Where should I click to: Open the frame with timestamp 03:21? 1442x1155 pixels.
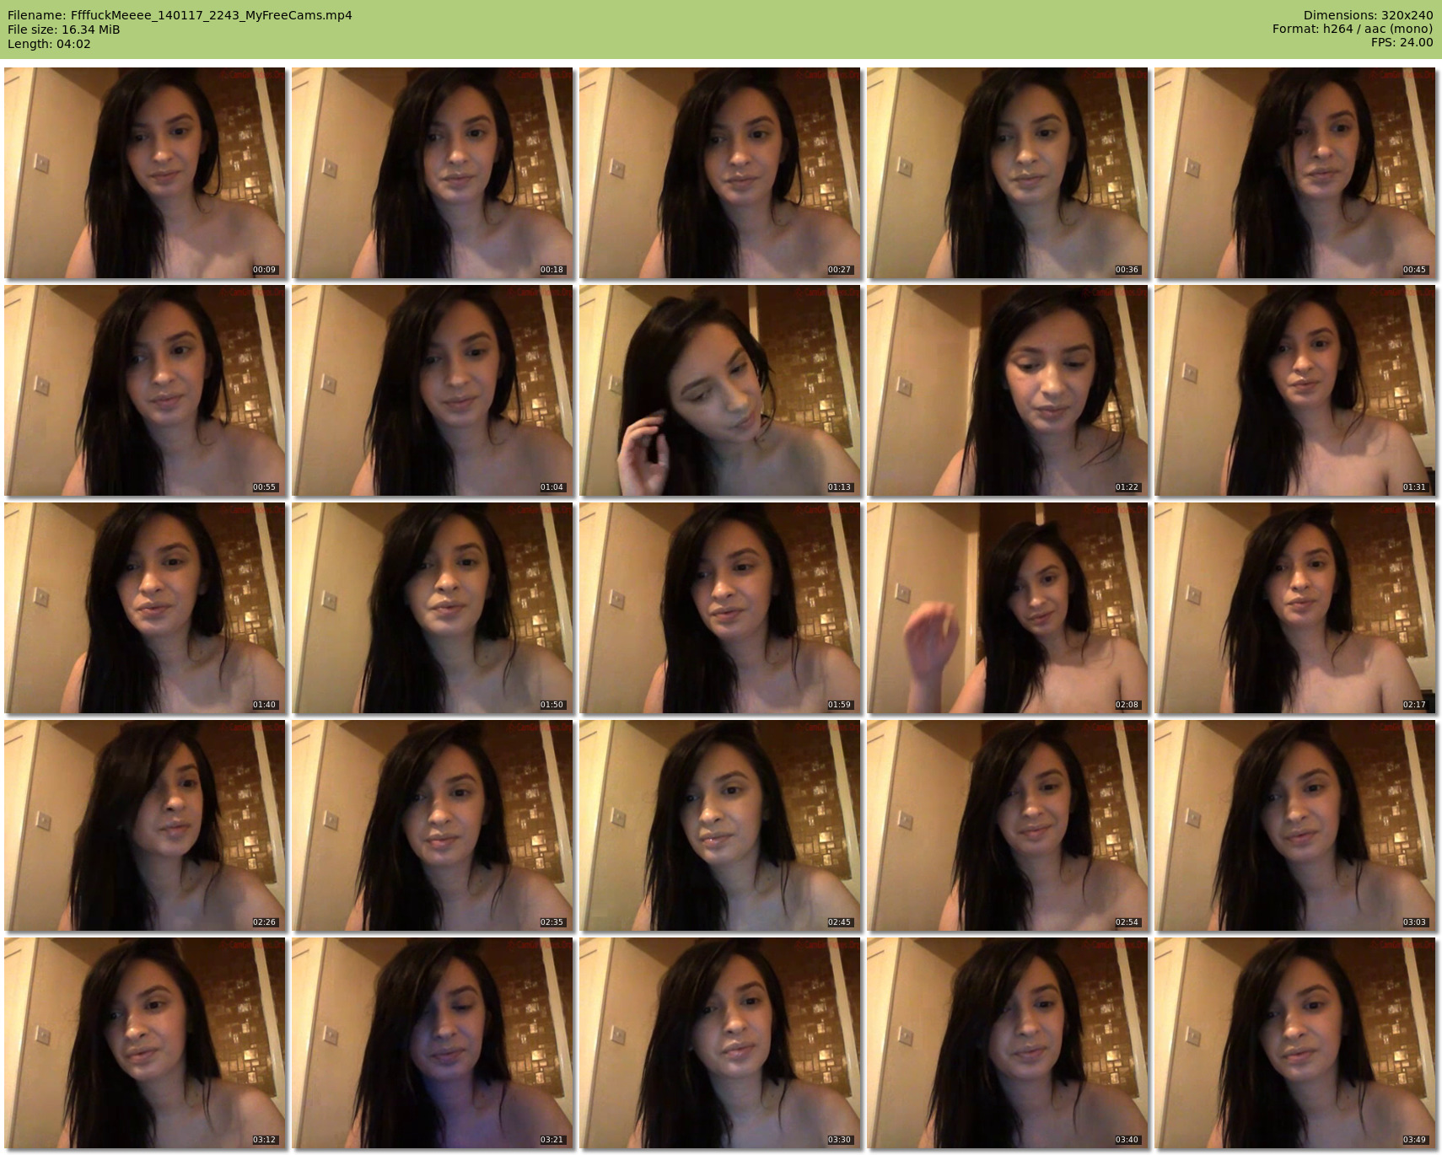click(x=433, y=1043)
